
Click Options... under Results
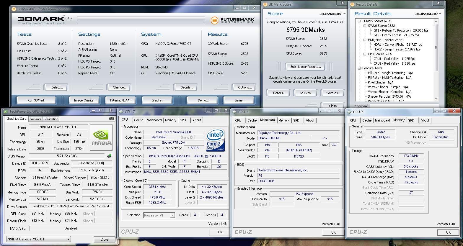245,87
